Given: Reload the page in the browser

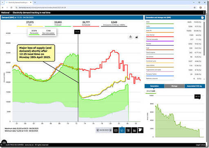Looking at the screenshot, I should [x=11, y=8].
